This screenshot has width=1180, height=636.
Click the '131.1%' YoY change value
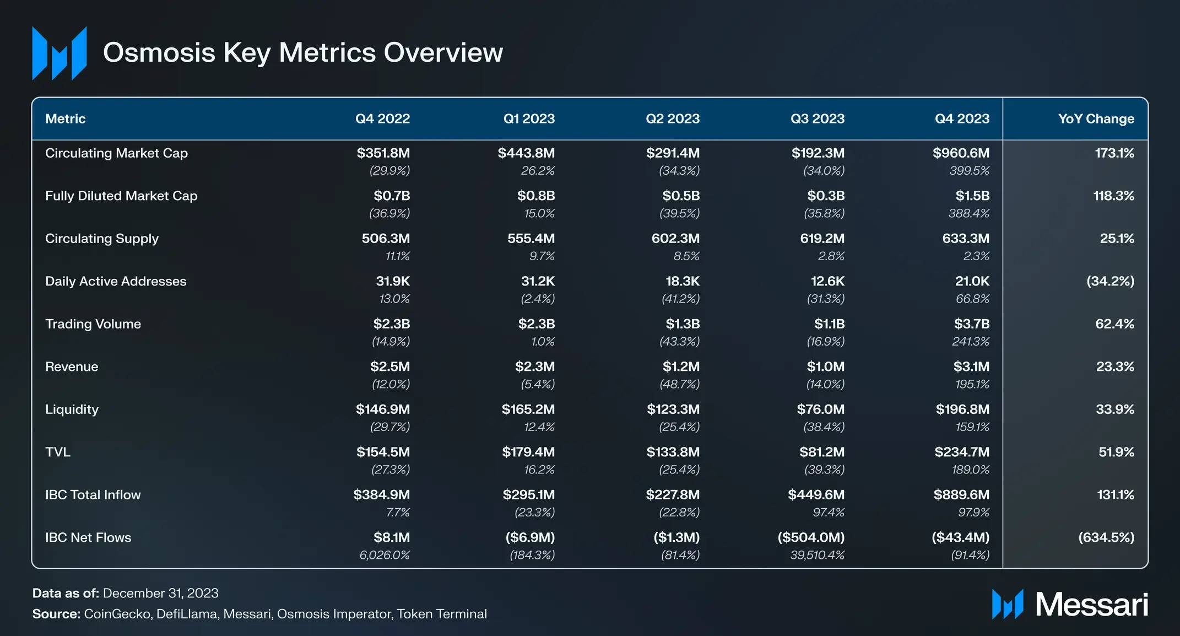point(1116,494)
